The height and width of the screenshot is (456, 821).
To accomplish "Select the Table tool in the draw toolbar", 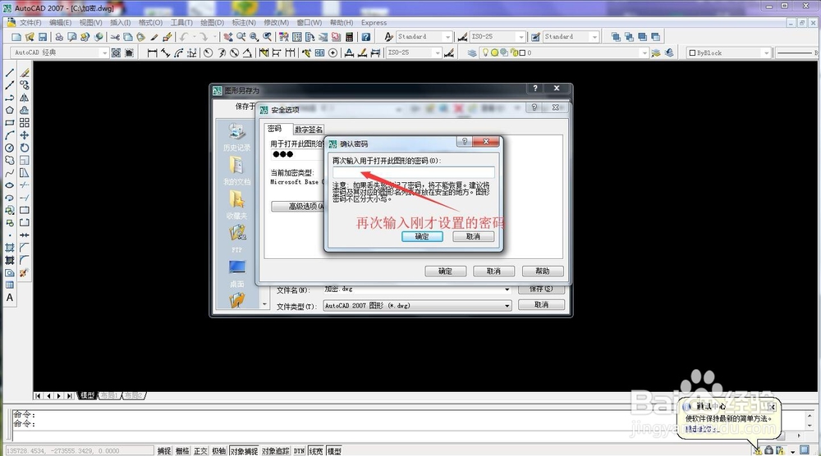I will pos(9,285).
